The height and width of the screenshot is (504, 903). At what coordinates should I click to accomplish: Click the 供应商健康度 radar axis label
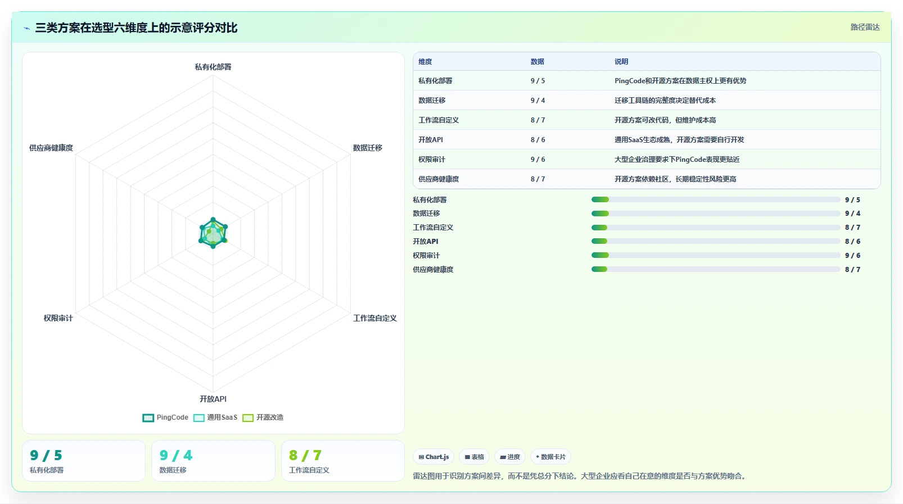pos(51,148)
